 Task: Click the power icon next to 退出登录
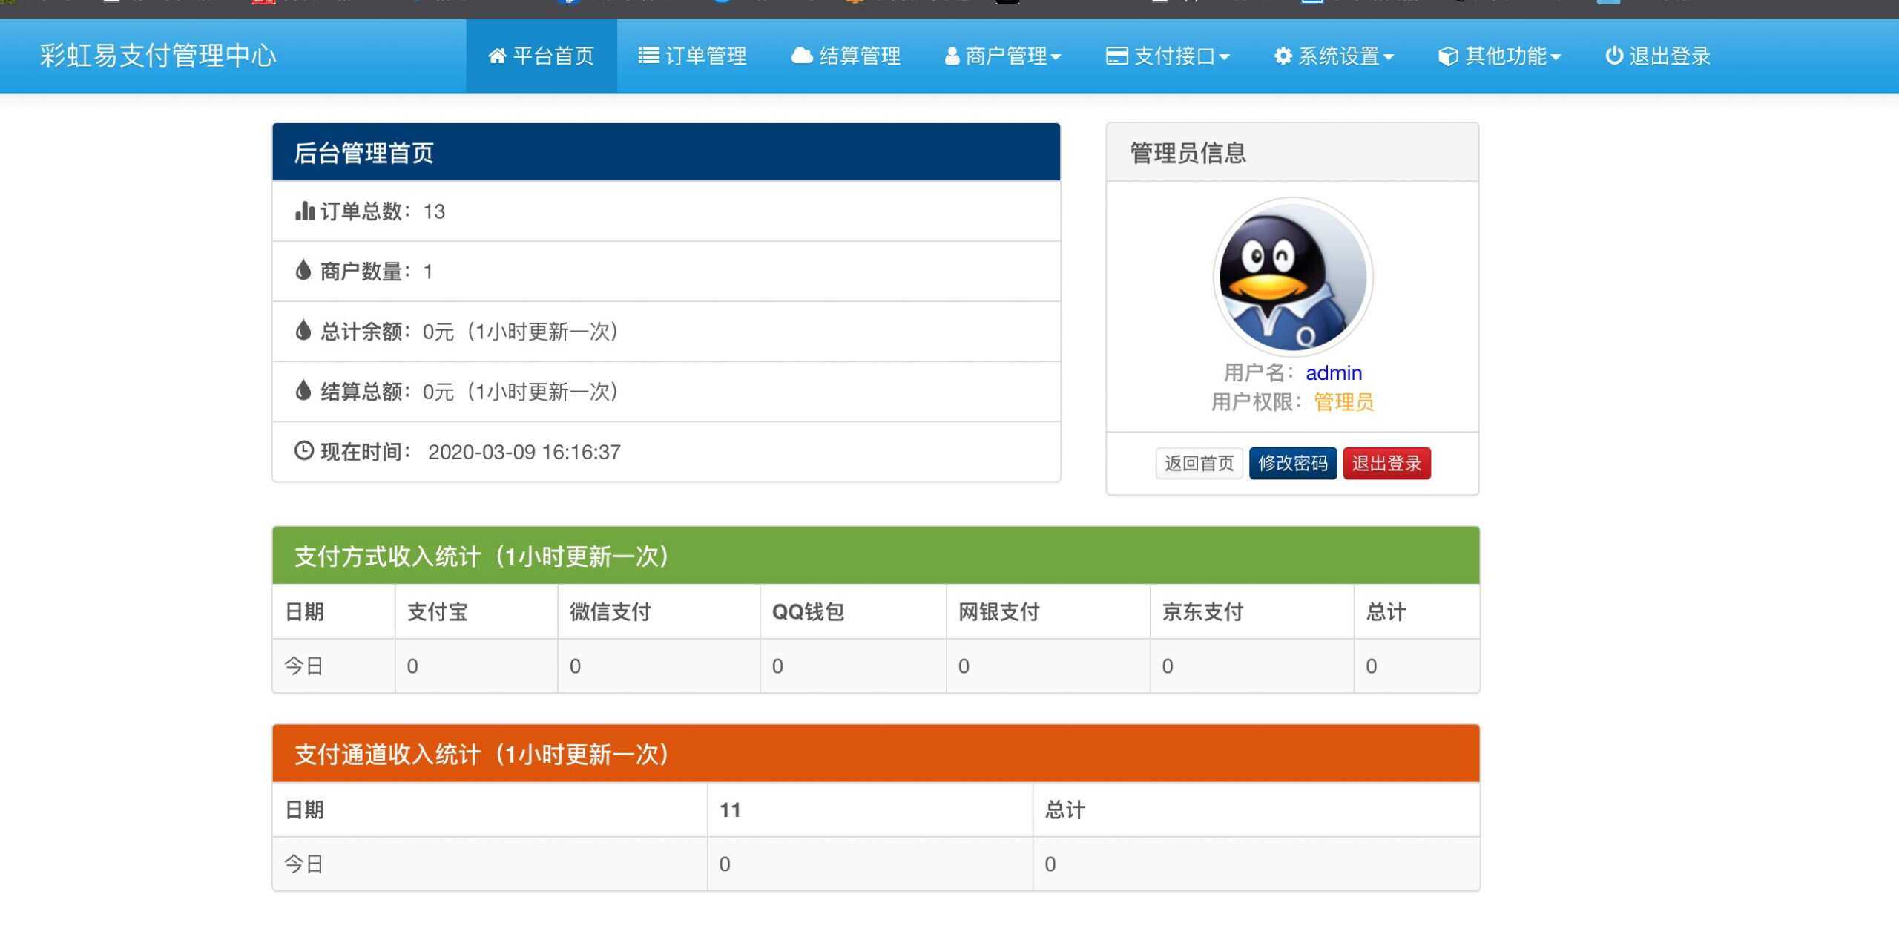[x=1614, y=56]
